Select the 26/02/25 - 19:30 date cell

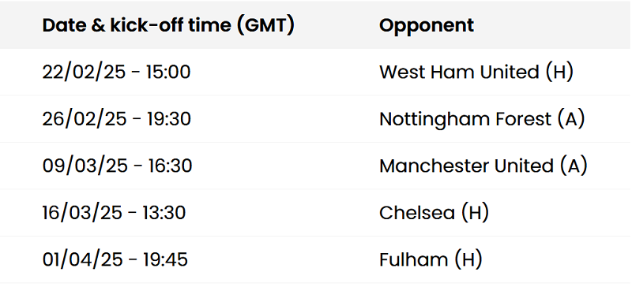click(116, 119)
